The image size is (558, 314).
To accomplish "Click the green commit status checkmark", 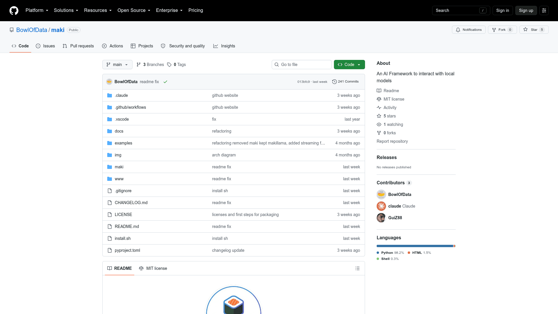I will coord(165,82).
